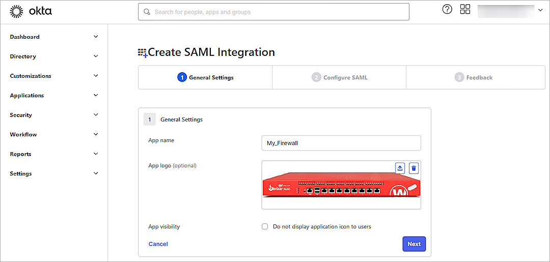The width and height of the screenshot is (550, 262).
Task: Click the Okta sunburst logo
Action: [16, 12]
